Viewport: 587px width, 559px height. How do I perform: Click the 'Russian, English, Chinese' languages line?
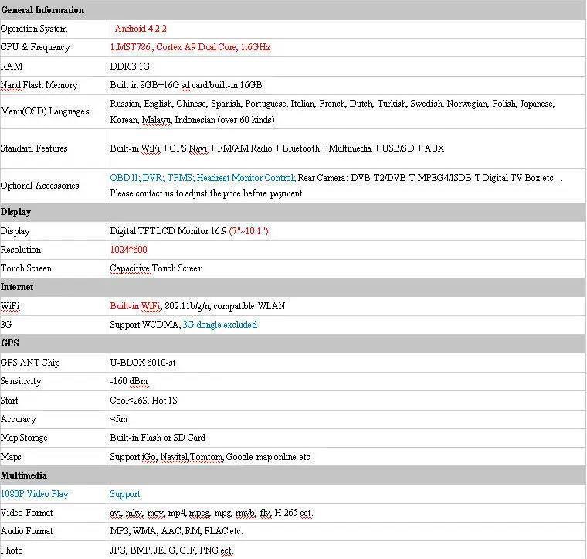332,104
